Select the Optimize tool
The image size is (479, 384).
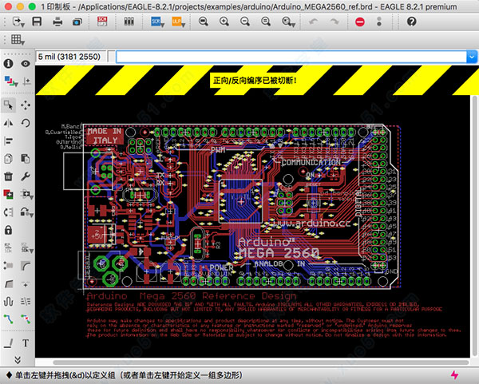pos(26,283)
